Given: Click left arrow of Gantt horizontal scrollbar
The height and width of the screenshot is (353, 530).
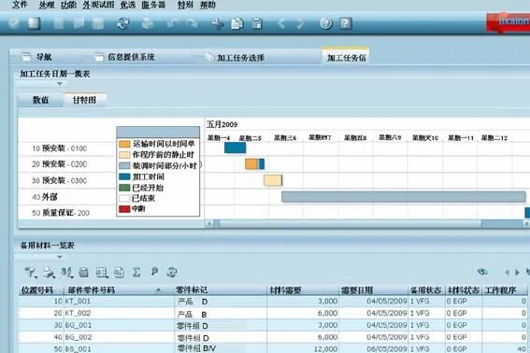Looking at the screenshot, I should 209,223.
